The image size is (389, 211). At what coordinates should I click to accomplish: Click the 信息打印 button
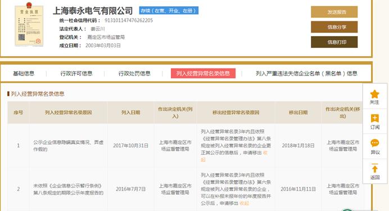(x=334, y=42)
